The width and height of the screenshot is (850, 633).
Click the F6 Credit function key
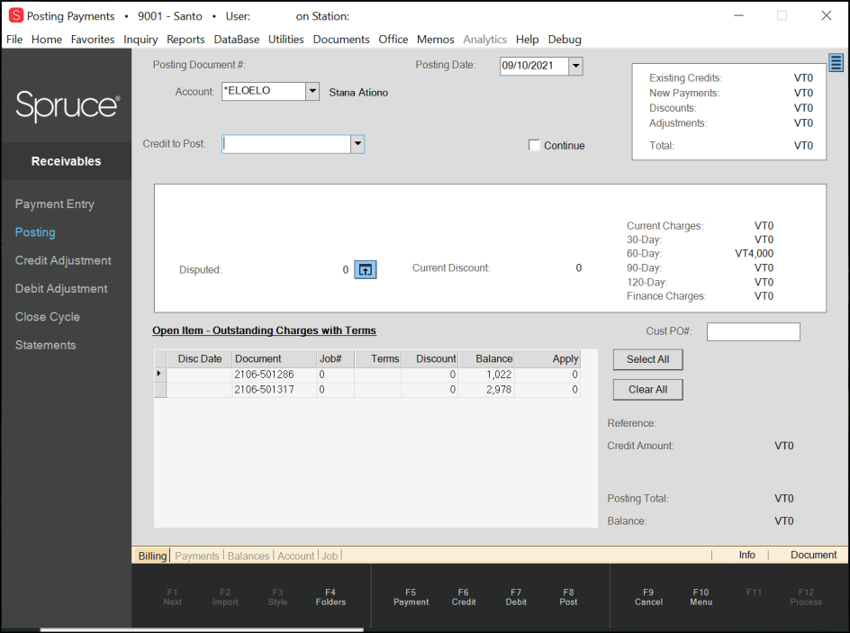(x=464, y=597)
